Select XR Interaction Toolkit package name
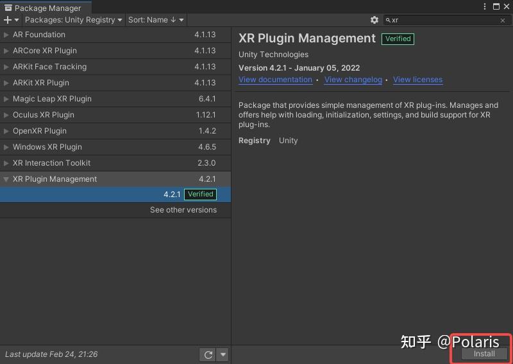The width and height of the screenshot is (513, 364). pos(52,163)
